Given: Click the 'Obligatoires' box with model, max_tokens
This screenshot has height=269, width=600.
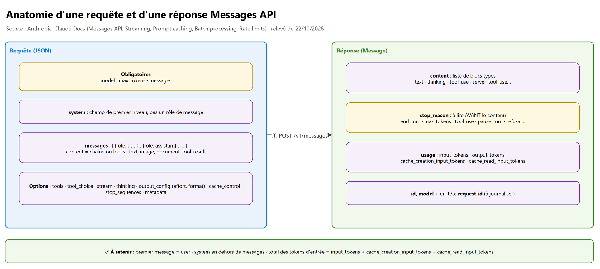Looking at the screenshot, I should tap(136, 77).
